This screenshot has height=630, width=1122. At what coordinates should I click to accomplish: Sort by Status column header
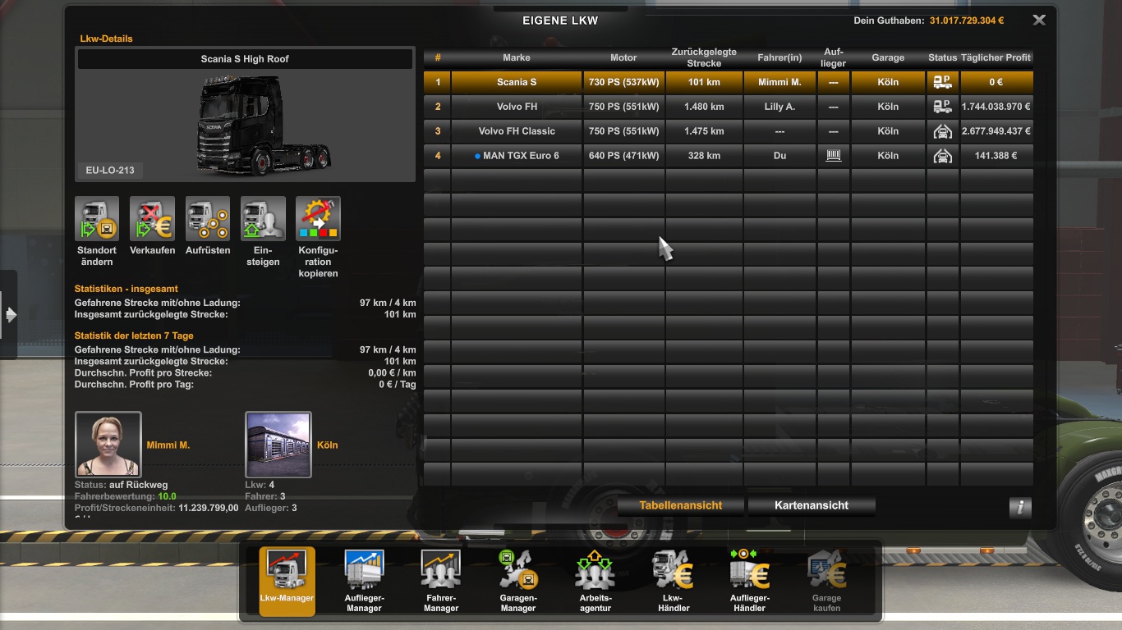pyautogui.click(x=943, y=57)
